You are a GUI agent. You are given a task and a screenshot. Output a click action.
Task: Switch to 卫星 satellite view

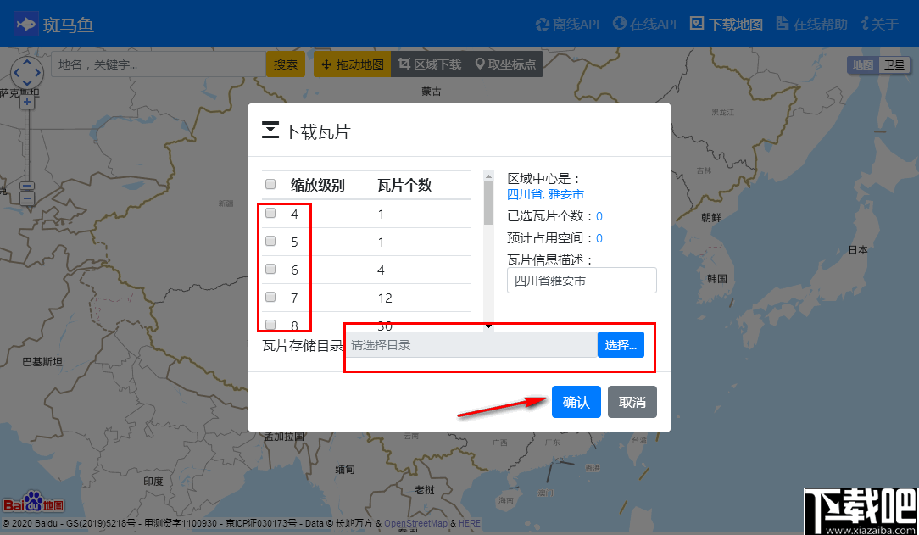point(894,64)
